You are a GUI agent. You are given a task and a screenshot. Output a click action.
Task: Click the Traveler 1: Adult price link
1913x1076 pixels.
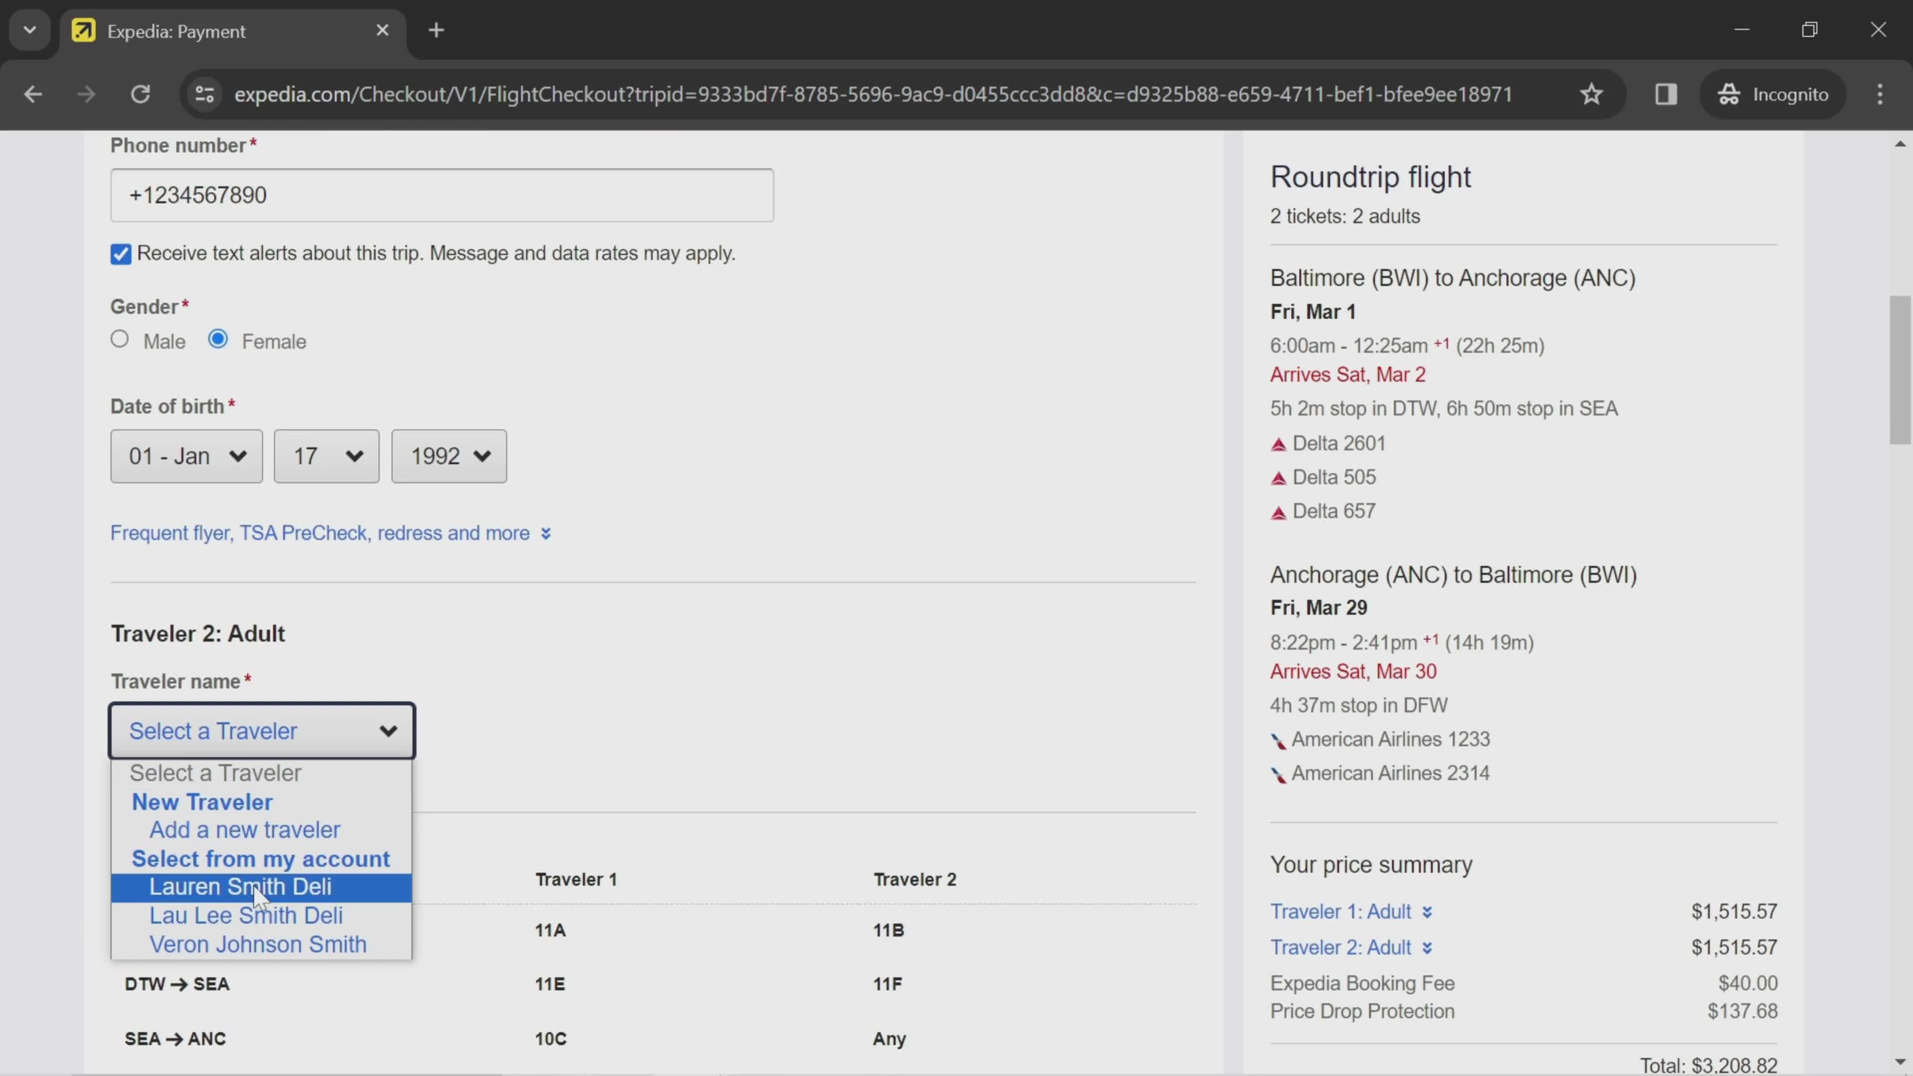[x=1341, y=912]
